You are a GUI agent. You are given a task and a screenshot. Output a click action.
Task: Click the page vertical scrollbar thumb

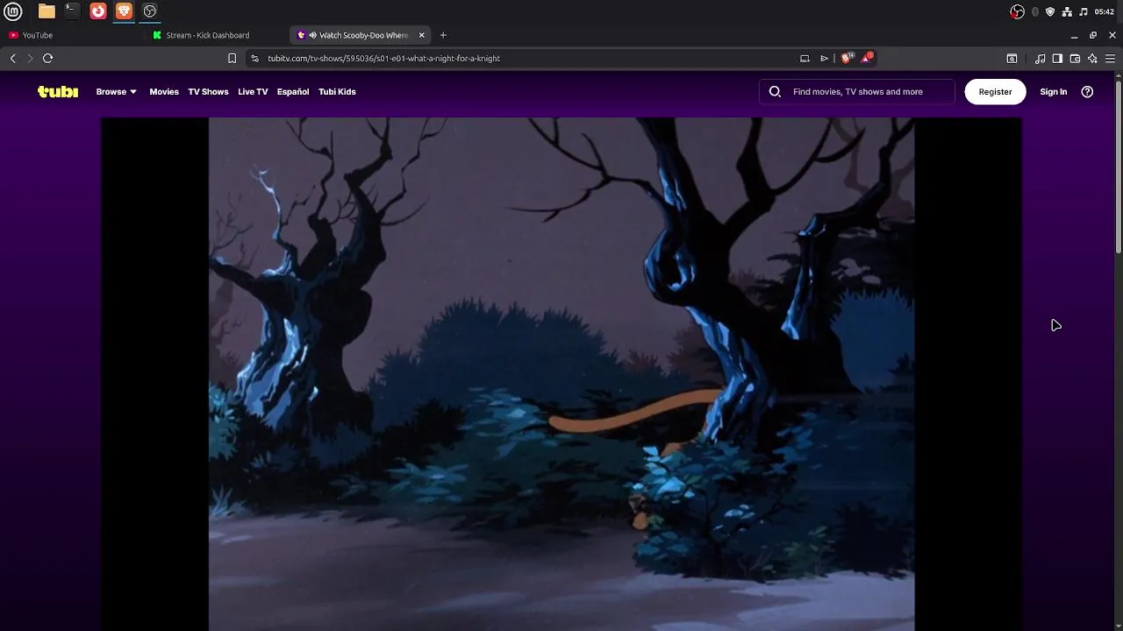(1119, 166)
